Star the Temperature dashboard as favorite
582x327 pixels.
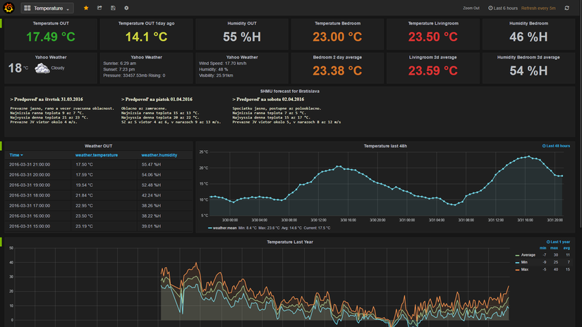(86, 8)
